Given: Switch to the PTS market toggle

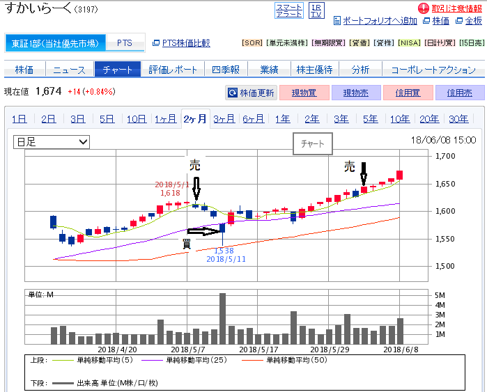Looking at the screenshot, I should pyautogui.click(x=125, y=43).
